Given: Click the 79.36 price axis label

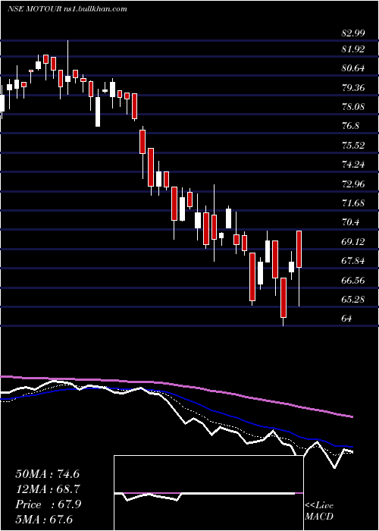Looking at the screenshot, I should (x=353, y=88).
